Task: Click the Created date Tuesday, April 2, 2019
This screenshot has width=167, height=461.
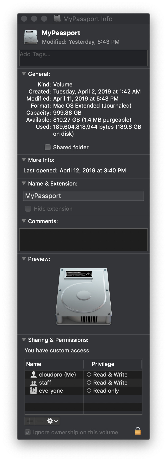Action: (x=97, y=91)
